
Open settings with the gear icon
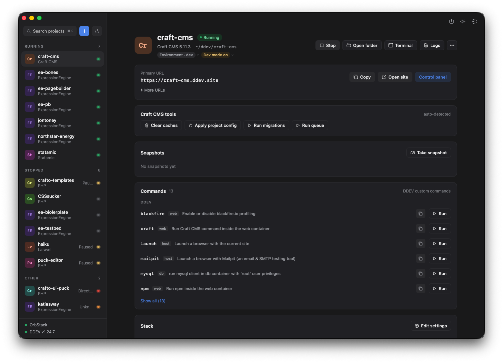[474, 21]
